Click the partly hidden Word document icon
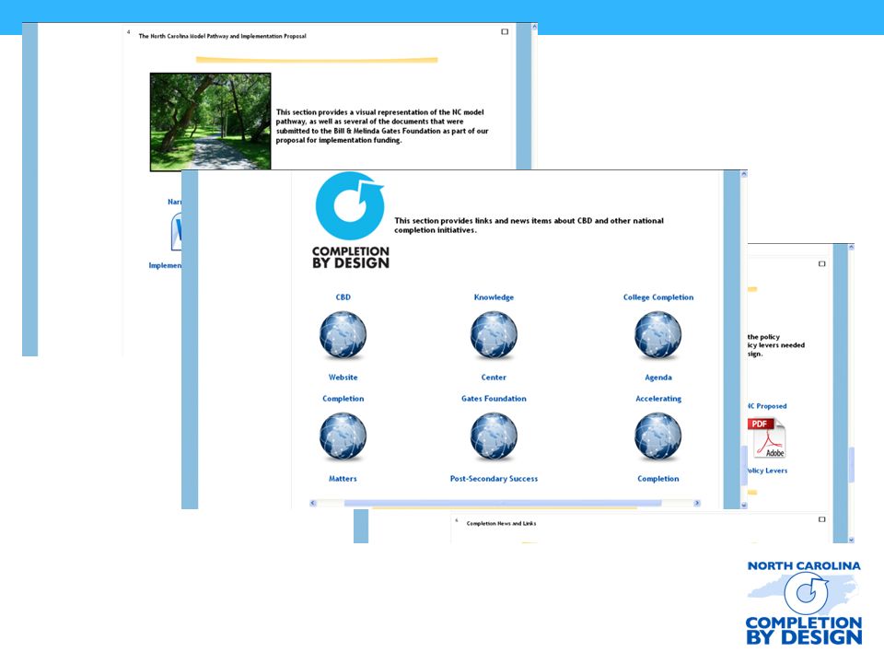The width and height of the screenshot is (884, 663). [x=177, y=232]
